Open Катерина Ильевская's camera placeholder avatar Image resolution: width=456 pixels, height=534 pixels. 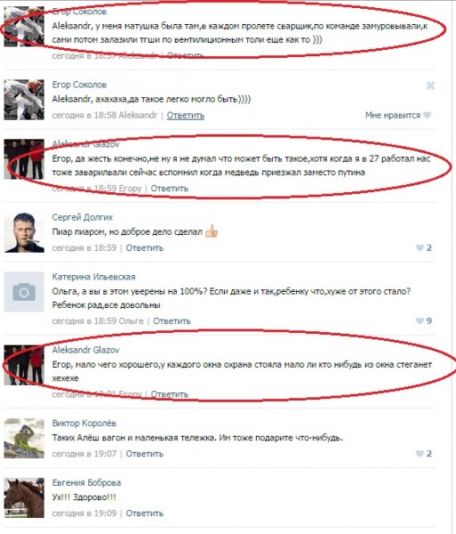click(24, 292)
